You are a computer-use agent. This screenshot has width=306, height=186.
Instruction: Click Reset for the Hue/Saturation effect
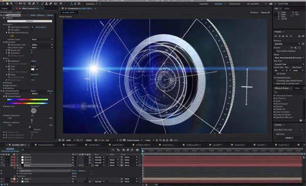33,91
